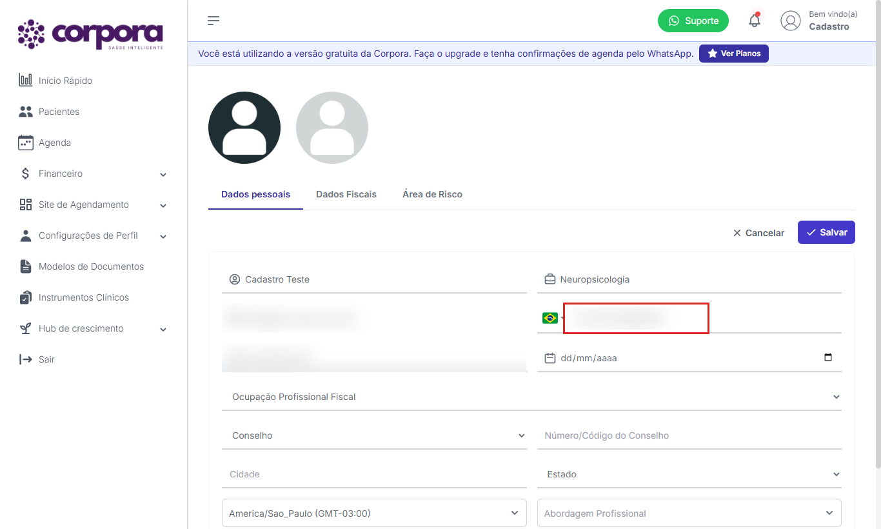This screenshot has width=881, height=529.
Task: Click the Hub de crescimento sprout icon
Action: [x=25, y=328]
